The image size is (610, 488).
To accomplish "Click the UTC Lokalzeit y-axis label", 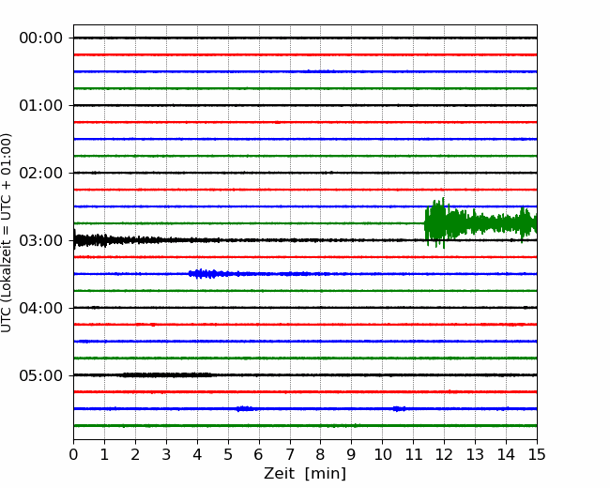I will [8, 232].
